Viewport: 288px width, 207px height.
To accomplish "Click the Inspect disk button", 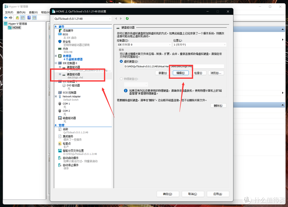I will pyautogui.click(x=198, y=73).
